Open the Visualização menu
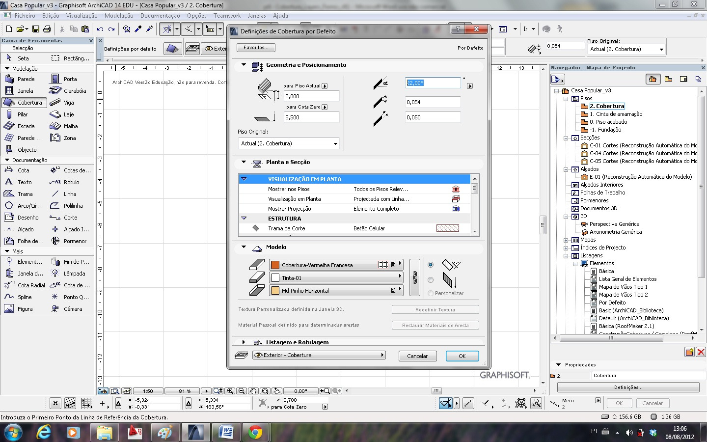The height and width of the screenshot is (442, 707). tap(82, 16)
